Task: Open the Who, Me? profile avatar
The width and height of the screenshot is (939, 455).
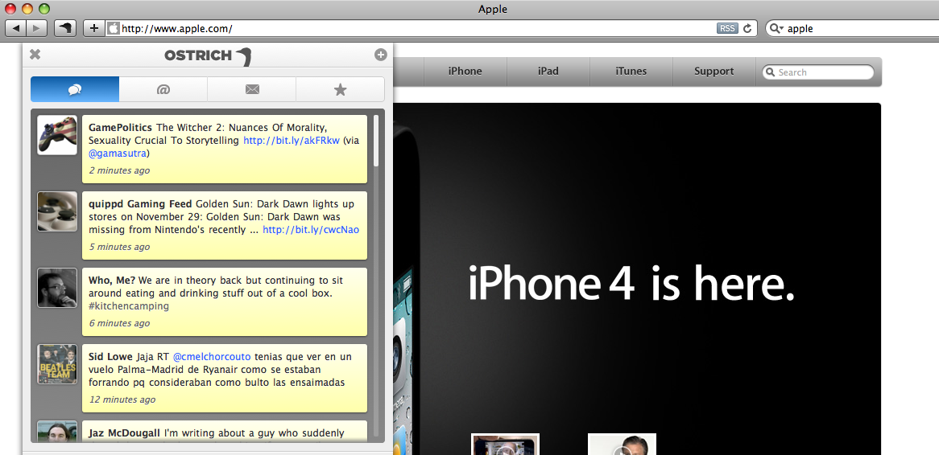Action: (57, 288)
